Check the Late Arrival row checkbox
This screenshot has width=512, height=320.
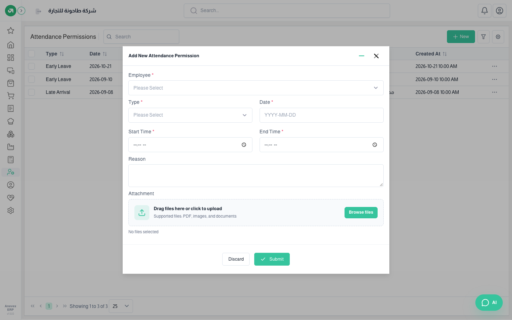tap(32, 92)
